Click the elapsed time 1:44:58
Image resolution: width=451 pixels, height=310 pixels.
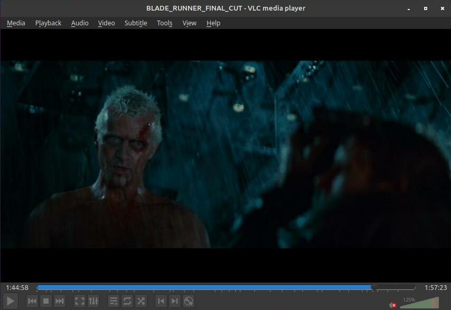coord(17,288)
